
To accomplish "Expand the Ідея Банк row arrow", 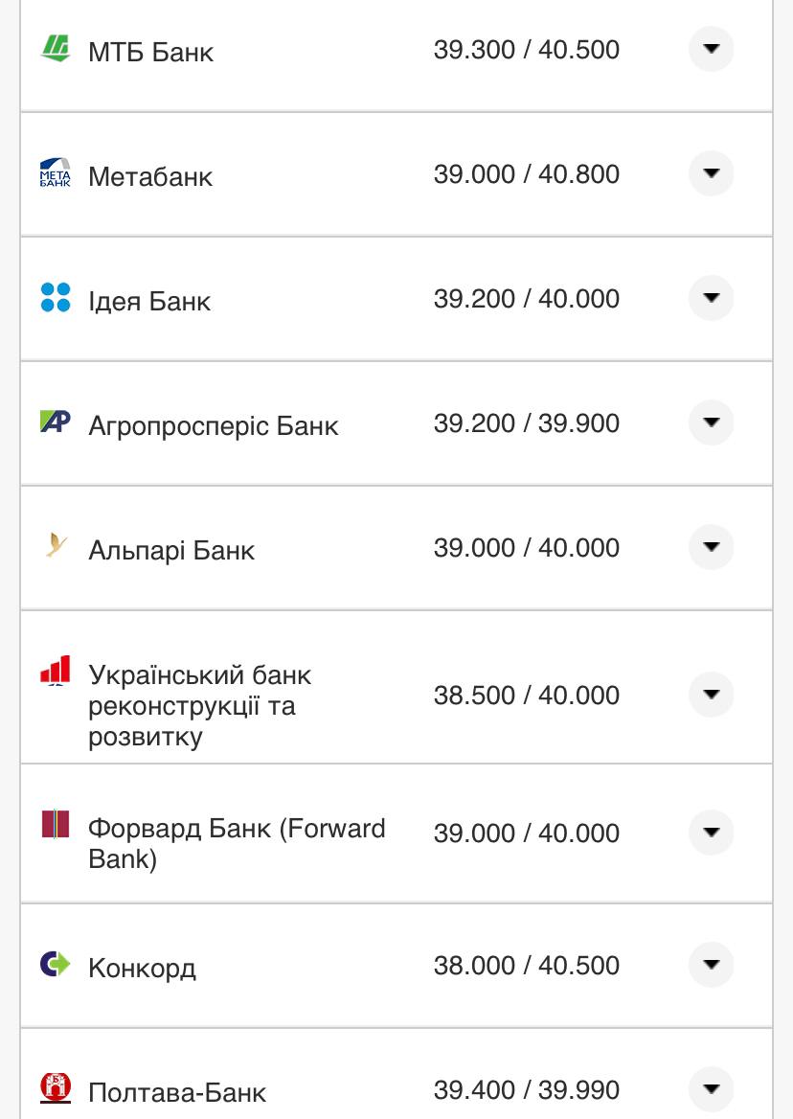I will click(711, 298).
